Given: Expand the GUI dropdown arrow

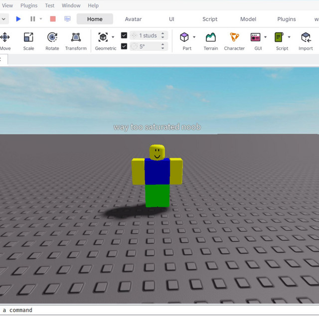Looking at the screenshot, I should click(x=265, y=37).
